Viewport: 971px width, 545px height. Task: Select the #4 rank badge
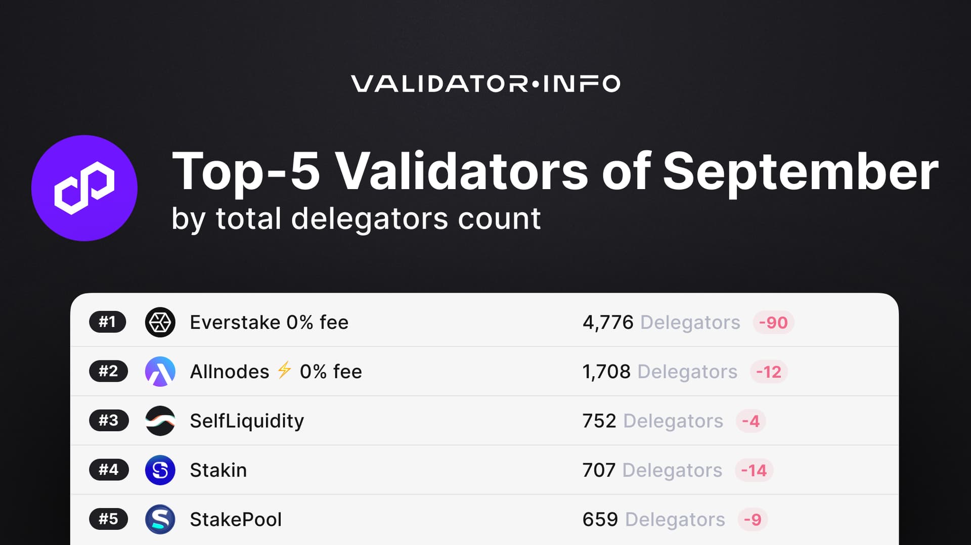tap(108, 470)
